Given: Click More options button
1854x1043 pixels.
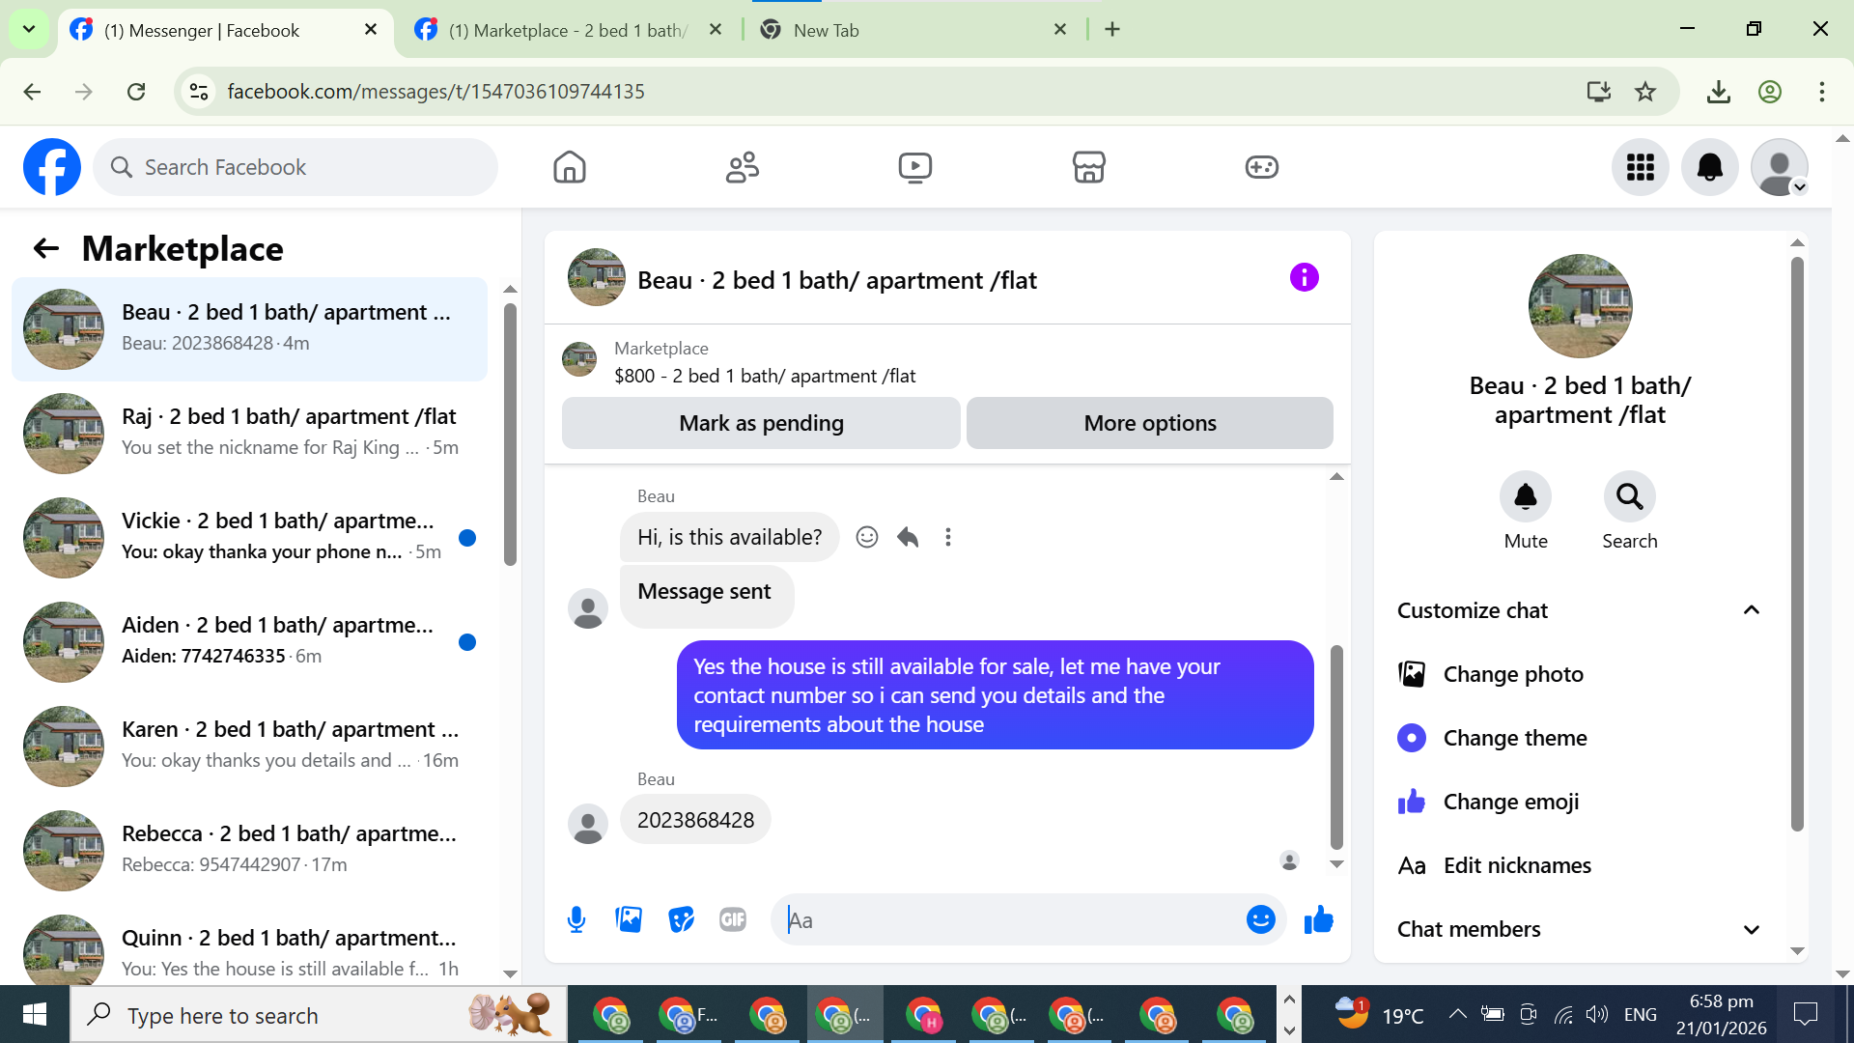Looking at the screenshot, I should pos(1149,423).
